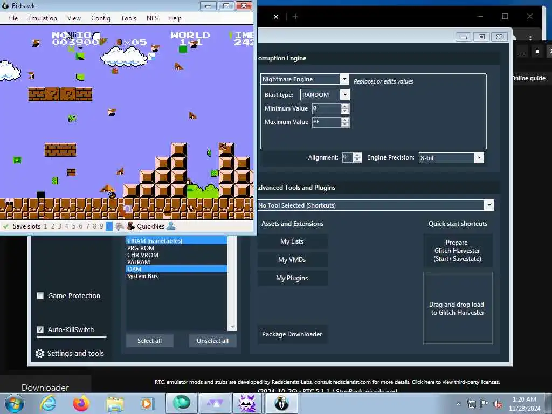Screen dimensions: 552x414
Task: Open the Blast type RANDOM dropdown
Action: pyautogui.click(x=325, y=95)
